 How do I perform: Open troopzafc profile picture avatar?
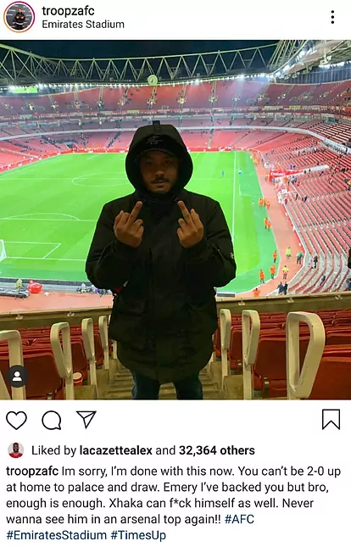(19, 17)
